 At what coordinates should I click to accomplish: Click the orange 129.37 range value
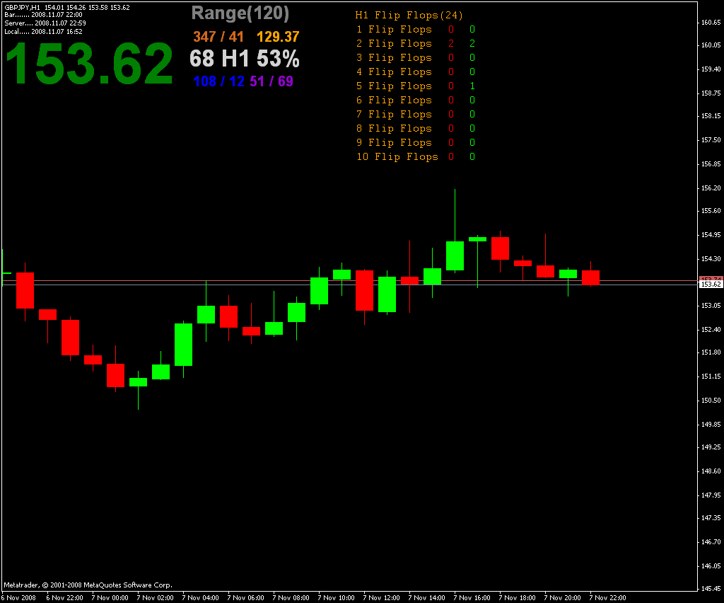coord(278,37)
